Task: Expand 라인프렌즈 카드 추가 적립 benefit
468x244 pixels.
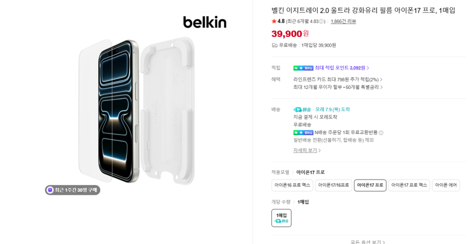Action: tap(338, 80)
